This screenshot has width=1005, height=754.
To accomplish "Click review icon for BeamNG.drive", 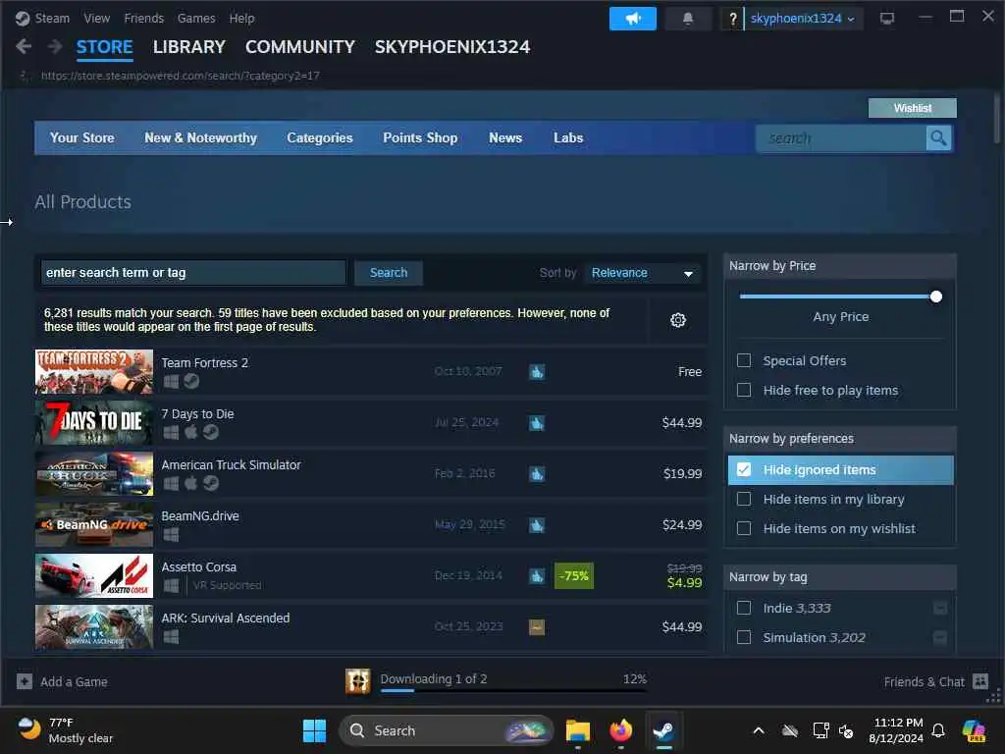I will 537,525.
